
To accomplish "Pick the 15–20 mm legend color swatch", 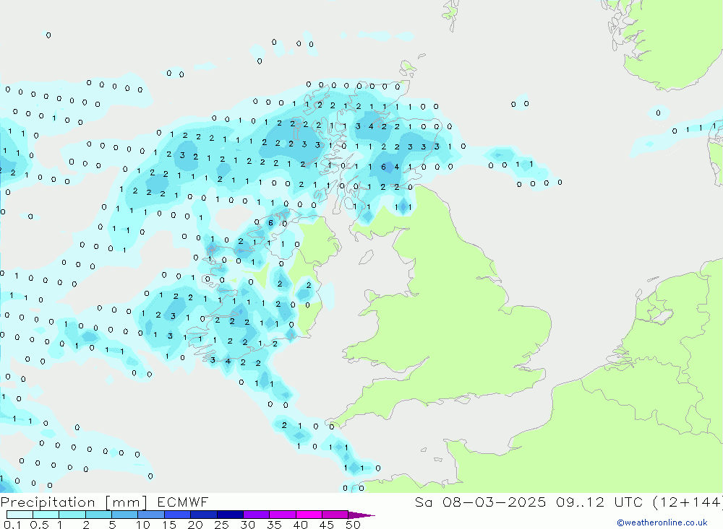I will coord(178,515).
